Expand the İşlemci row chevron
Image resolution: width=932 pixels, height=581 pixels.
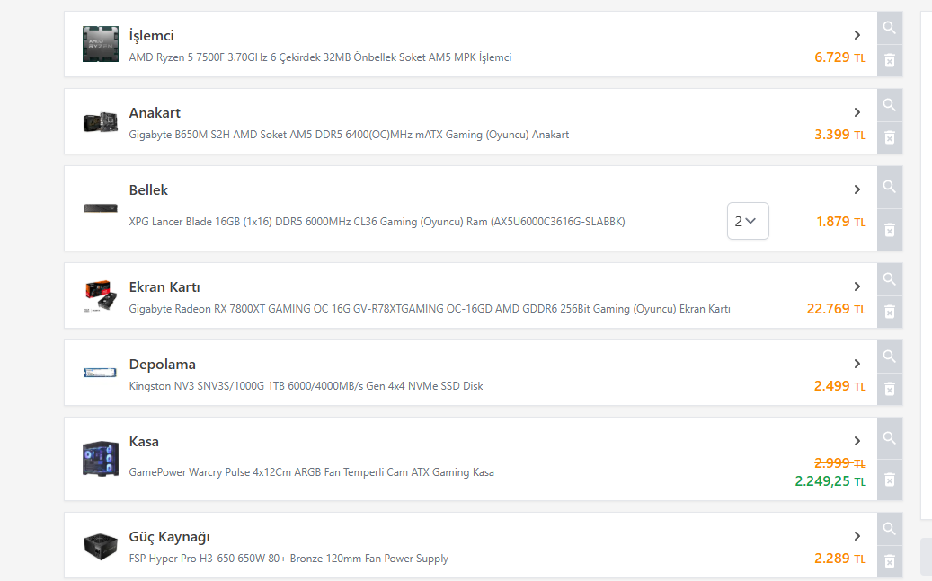(x=857, y=35)
